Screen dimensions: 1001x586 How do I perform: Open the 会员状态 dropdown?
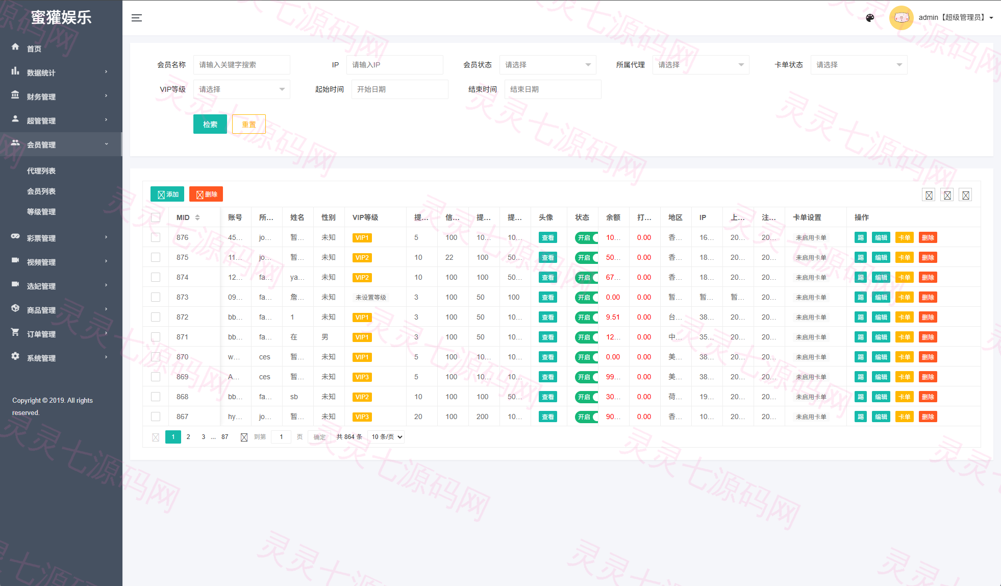(547, 65)
